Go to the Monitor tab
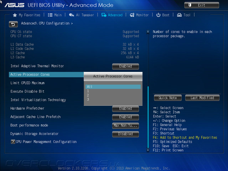Viewport: 228px width, 171px height. pos(139,15)
